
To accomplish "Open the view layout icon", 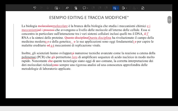I will point(56,8).
